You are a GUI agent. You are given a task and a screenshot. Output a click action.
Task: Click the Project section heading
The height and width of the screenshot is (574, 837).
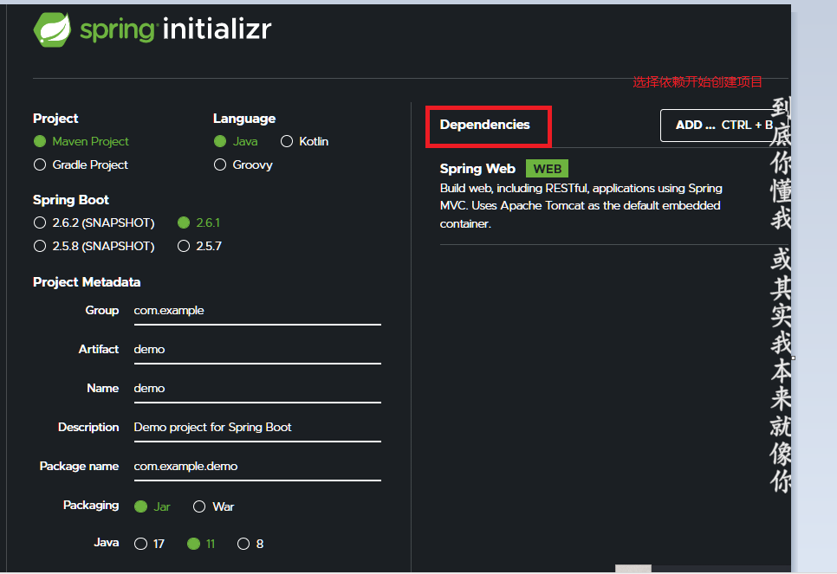(x=55, y=119)
